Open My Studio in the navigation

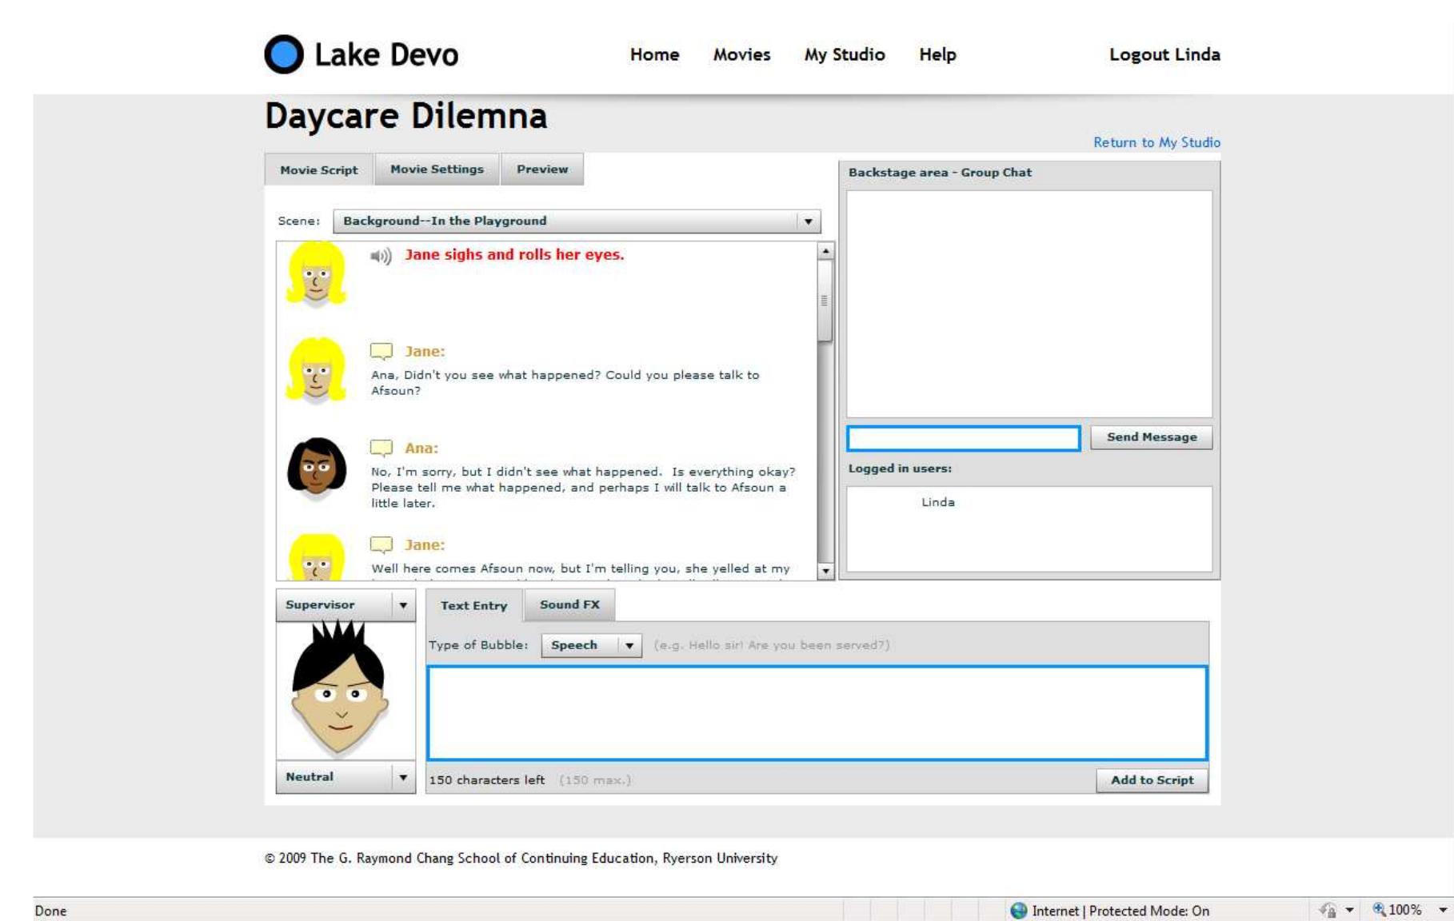pyautogui.click(x=845, y=54)
